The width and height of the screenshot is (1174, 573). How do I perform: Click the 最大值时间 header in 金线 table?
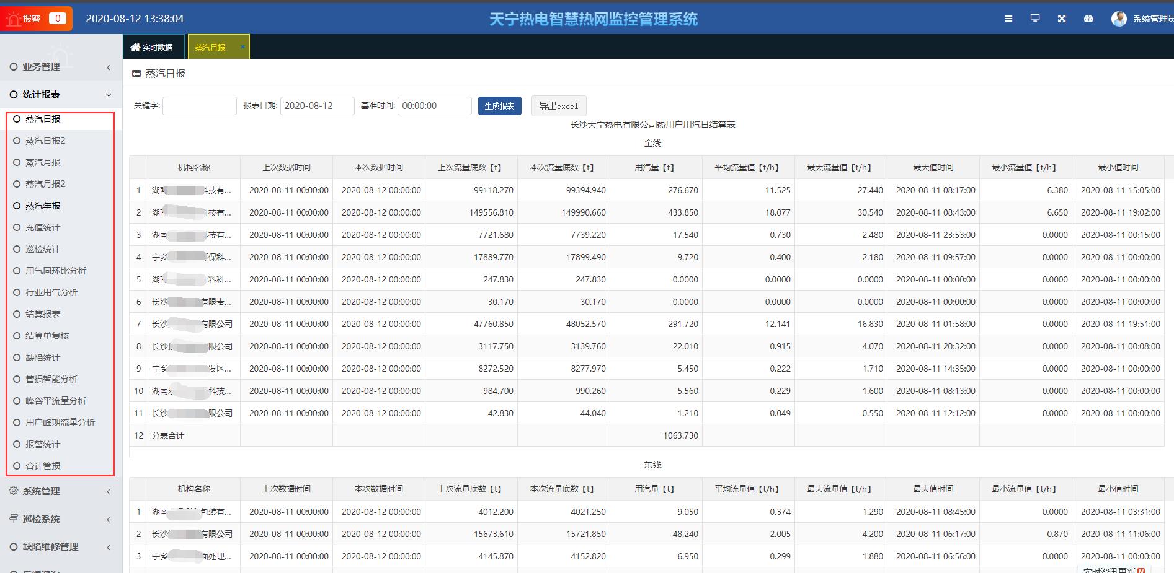pyautogui.click(x=933, y=167)
